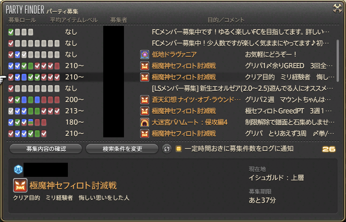Viewport: 346px width, 222px height.
Task: Click the trial icon beside 低地ドラヴァニア
Action: coord(145,55)
